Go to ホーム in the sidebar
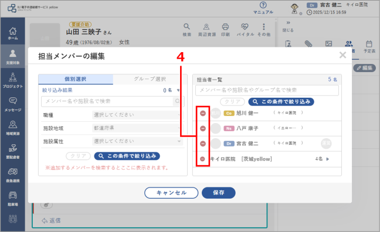Screen dimensions: 380x232 pos(12,33)
